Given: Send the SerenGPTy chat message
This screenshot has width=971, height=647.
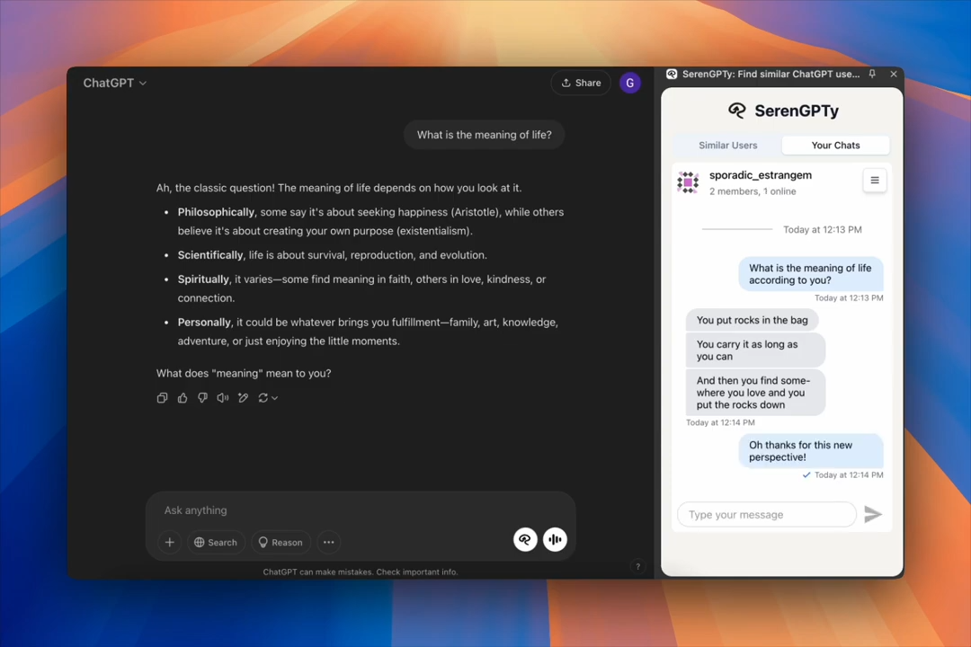Looking at the screenshot, I should coord(872,514).
